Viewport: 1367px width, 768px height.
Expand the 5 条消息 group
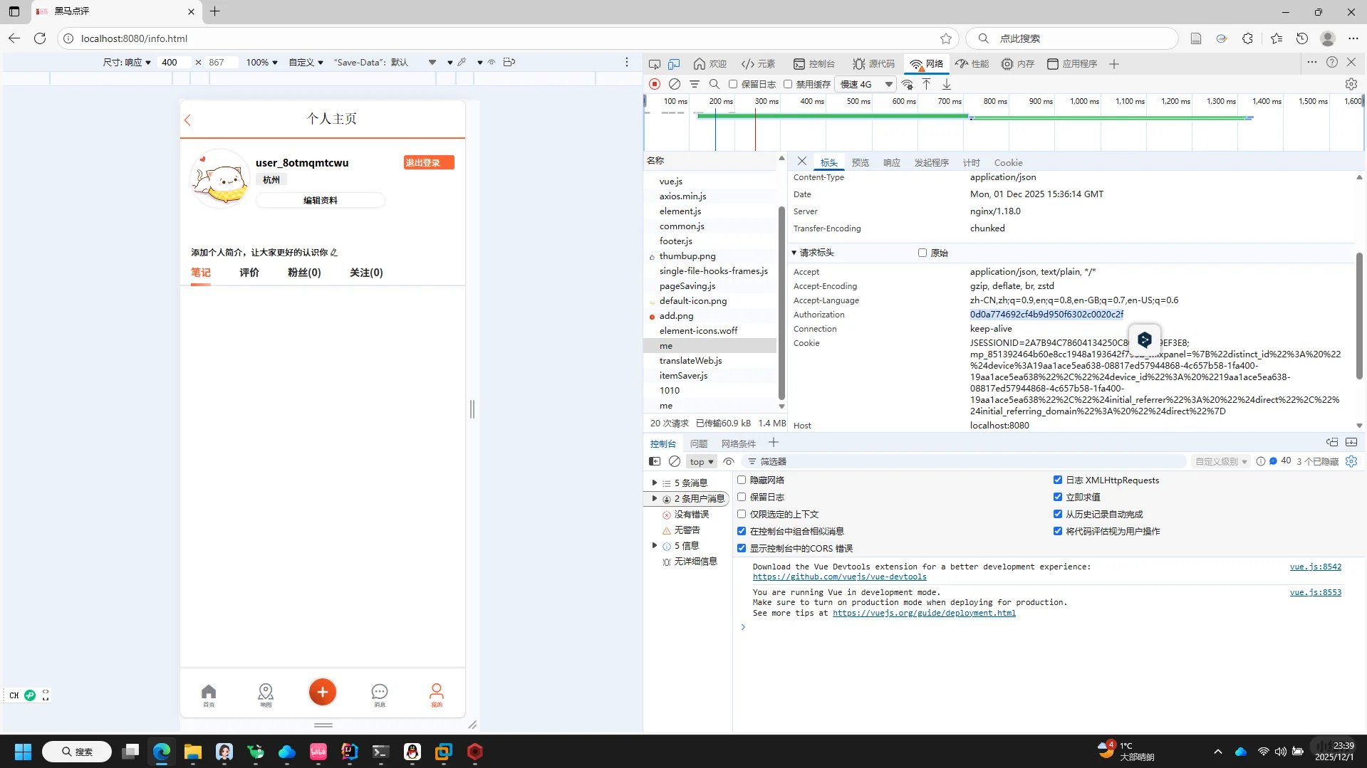coord(655,483)
